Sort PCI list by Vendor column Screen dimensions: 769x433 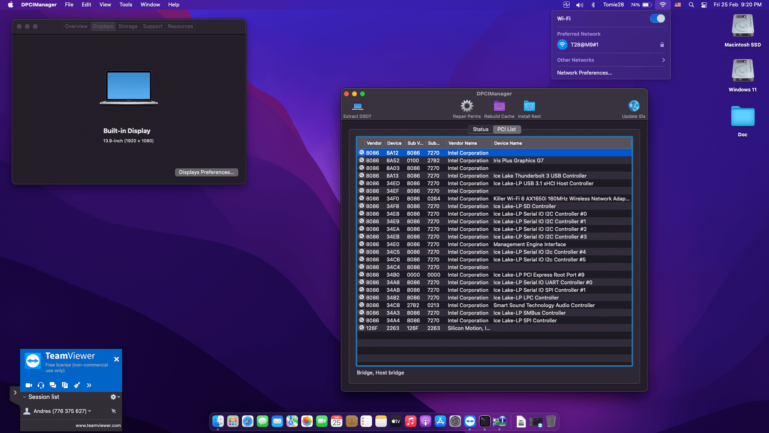[x=374, y=143]
